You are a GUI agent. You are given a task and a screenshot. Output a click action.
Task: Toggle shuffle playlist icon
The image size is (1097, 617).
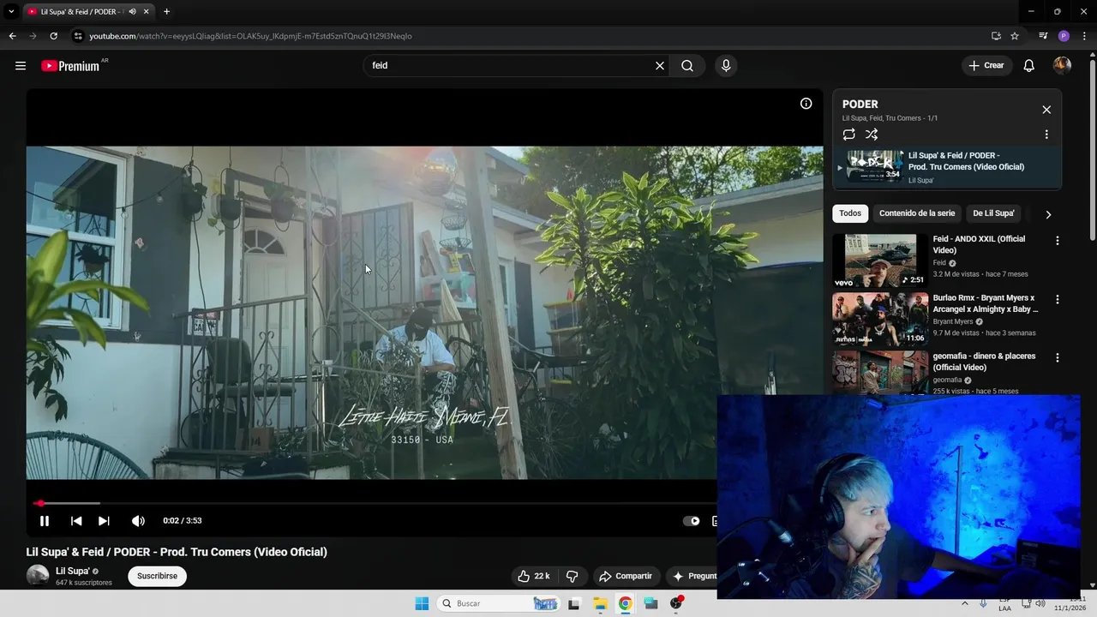click(x=872, y=135)
